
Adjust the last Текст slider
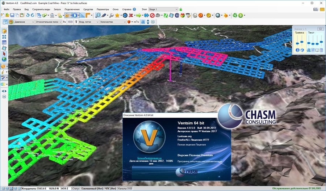coord(321,41)
